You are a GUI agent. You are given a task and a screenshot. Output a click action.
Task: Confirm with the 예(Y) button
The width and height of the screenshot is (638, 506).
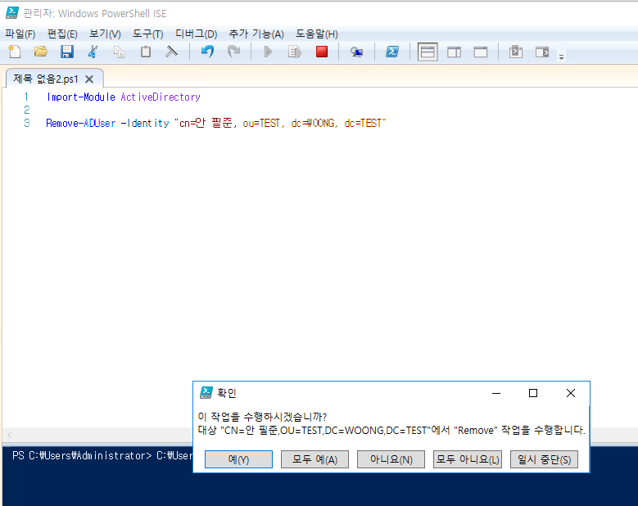point(238,459)
